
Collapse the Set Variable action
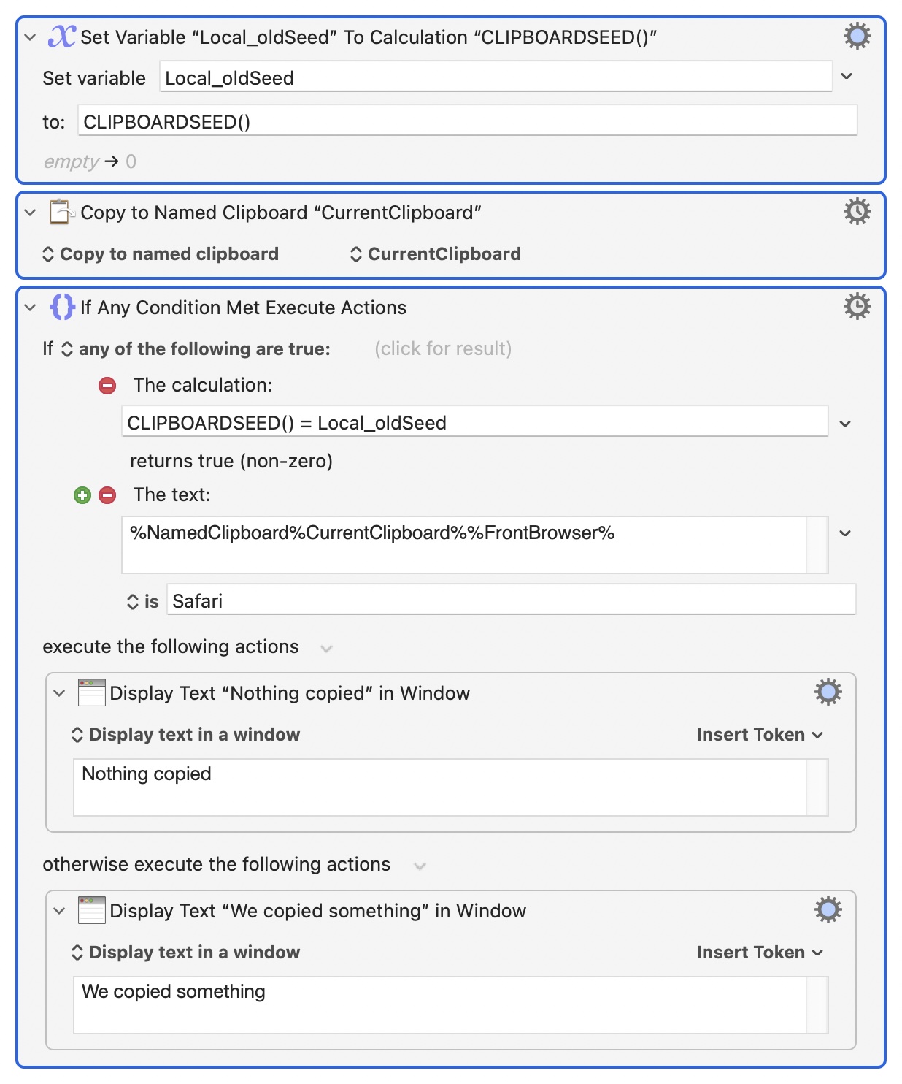click(30, 37)
